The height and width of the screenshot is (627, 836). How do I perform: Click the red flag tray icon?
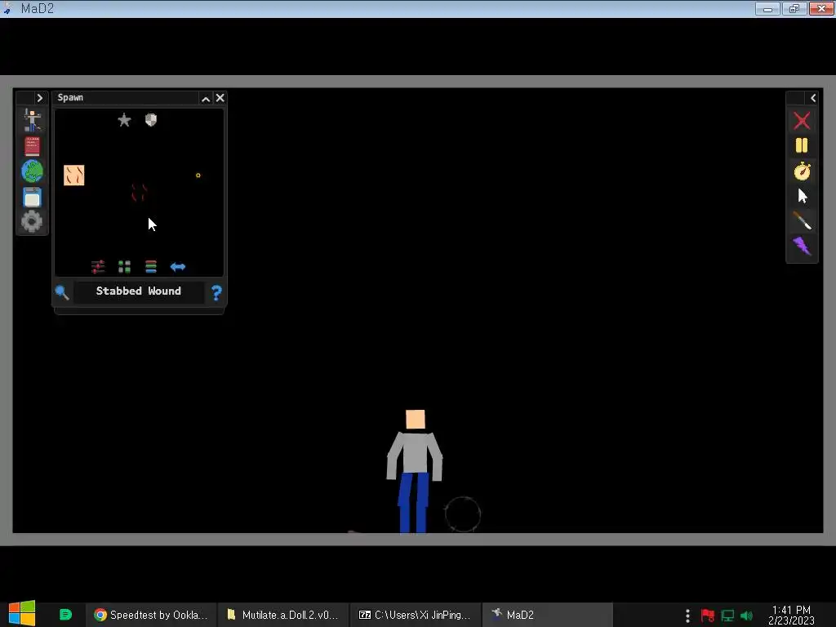tap(708, 616)
